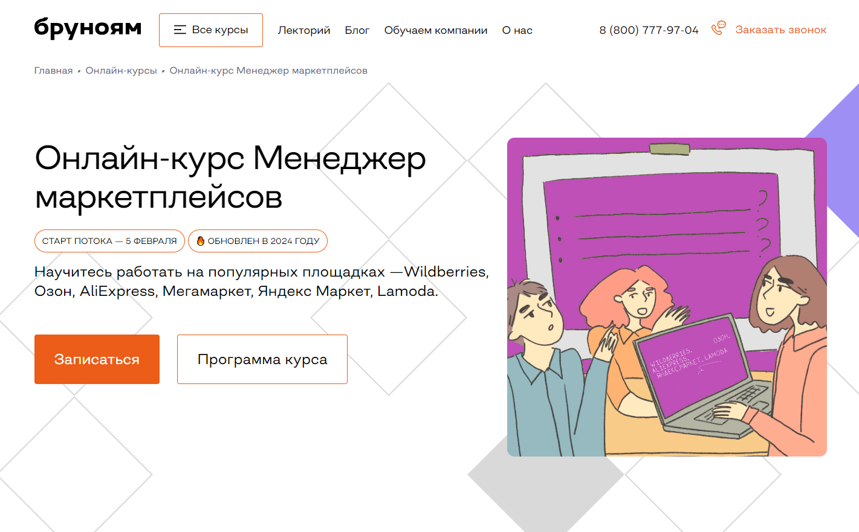859x532 pixels.
Task: Open the Лекторий page
Action: (304, 30)
